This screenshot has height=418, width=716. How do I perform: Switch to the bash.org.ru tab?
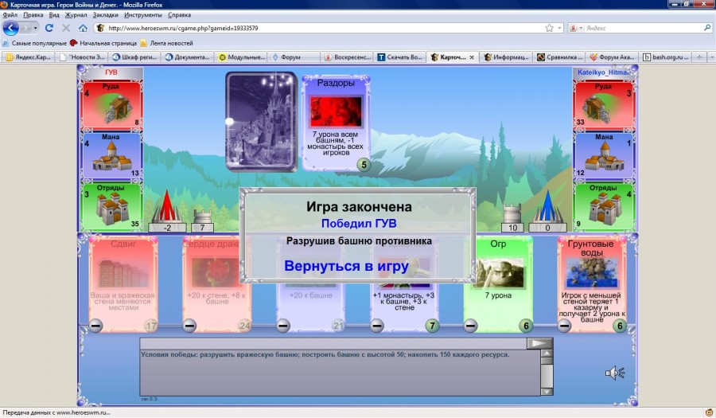tap(666, 57)
